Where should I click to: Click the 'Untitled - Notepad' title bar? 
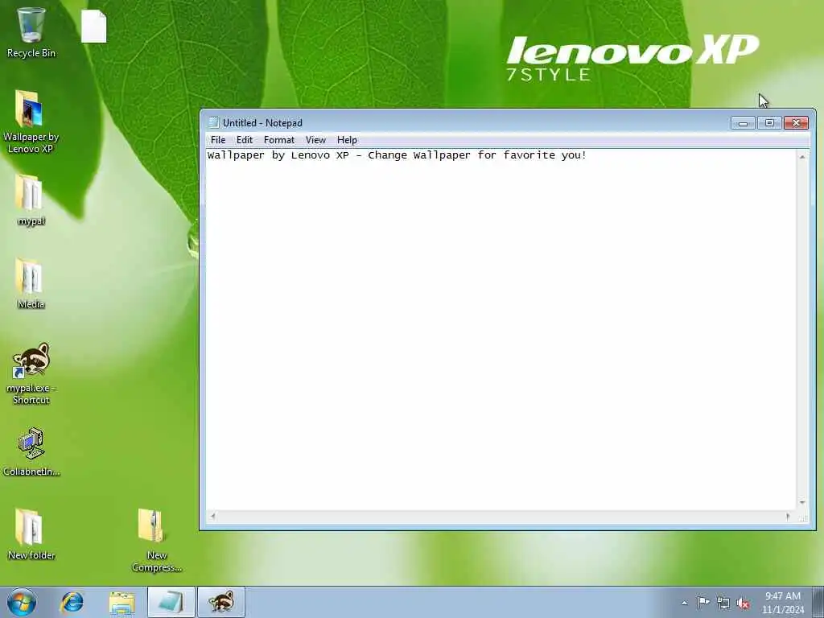[468, 122]
